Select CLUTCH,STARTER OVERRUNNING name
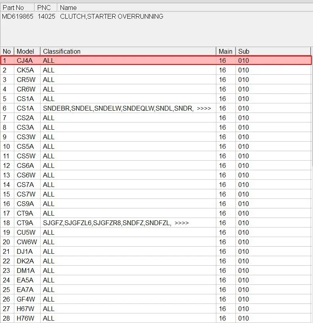The width and height of the screenshot is (313, 323). pos(112,16)
